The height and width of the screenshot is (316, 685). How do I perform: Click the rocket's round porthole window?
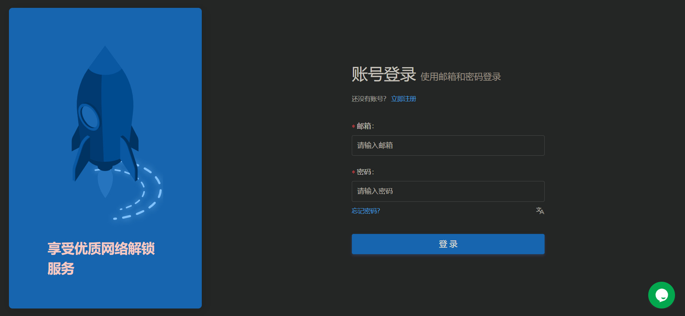pyautogui.click(x=89, y=117)
